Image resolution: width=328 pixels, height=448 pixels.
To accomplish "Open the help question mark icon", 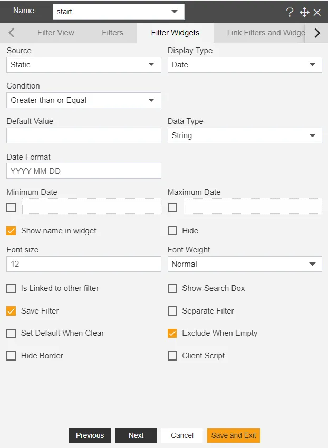I will [x=290, y=12].
